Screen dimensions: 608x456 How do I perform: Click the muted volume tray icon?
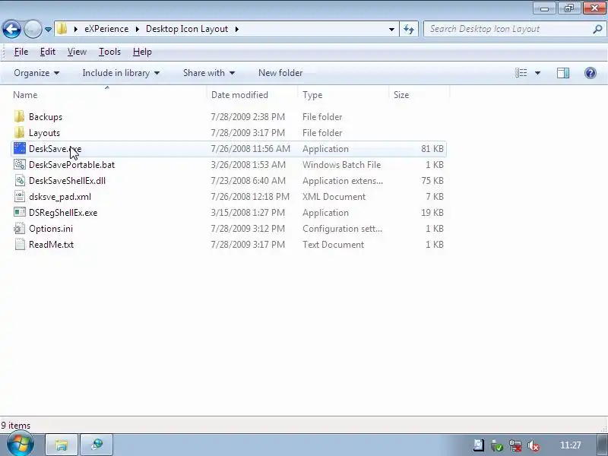(x=534, y=445)
